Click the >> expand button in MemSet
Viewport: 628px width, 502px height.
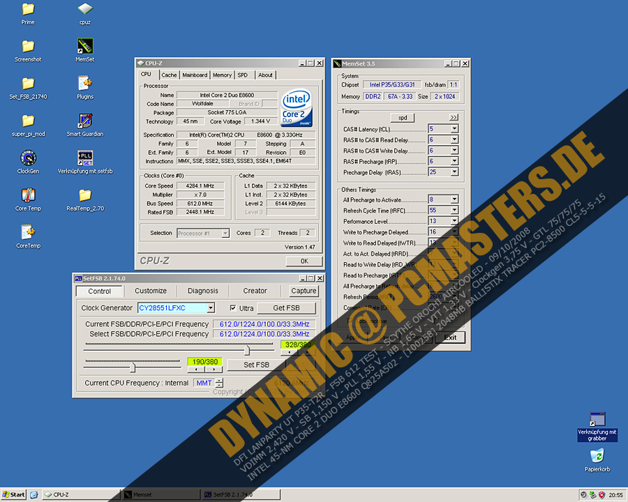454,118
